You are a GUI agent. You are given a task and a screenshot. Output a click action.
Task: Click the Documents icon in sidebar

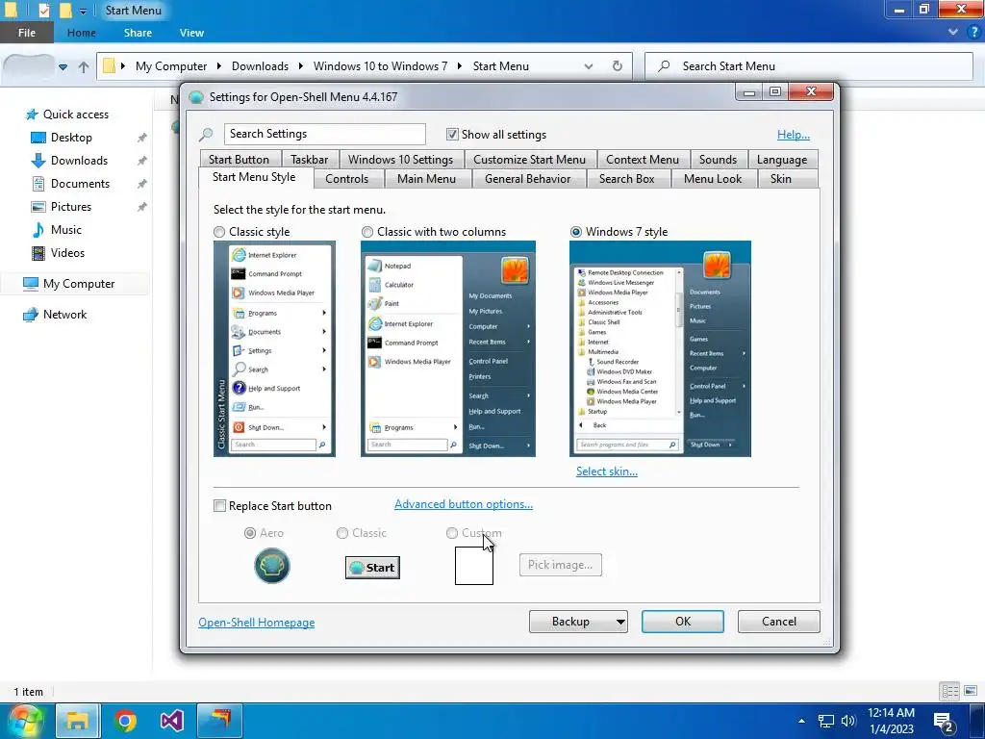click(x=38, y=184)
